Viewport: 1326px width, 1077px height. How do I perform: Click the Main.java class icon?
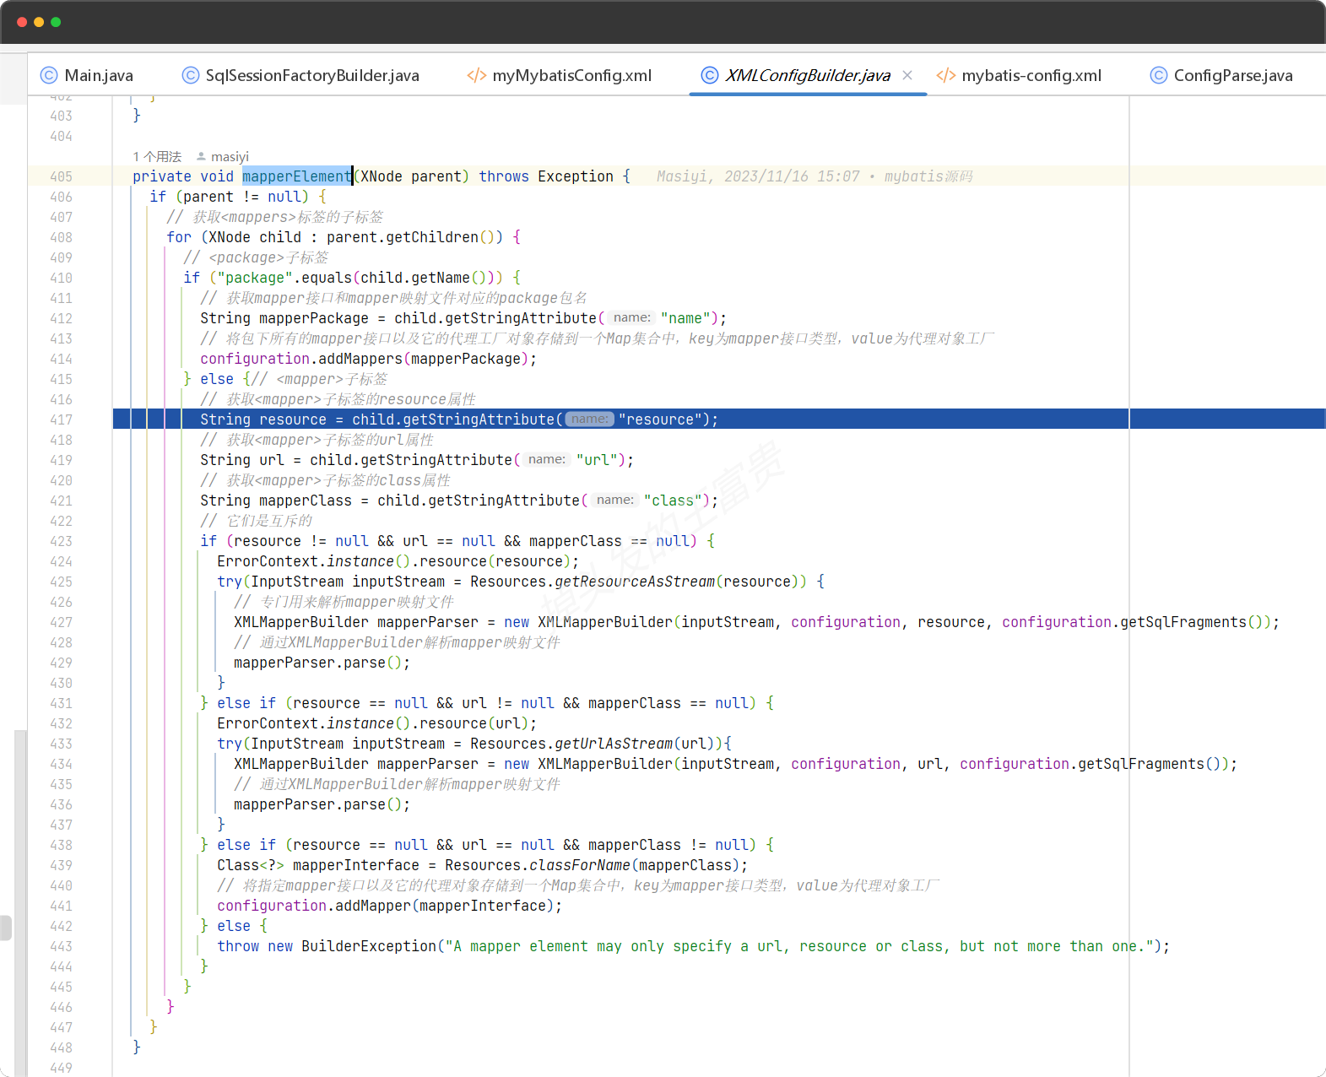(49, 75)
